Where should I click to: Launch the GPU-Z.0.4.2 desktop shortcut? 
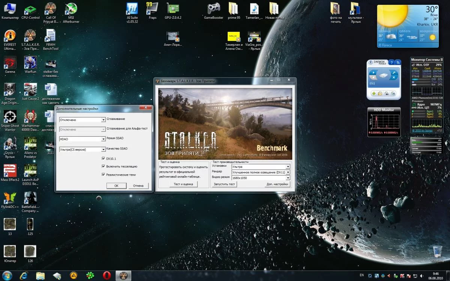coord(173,9)
